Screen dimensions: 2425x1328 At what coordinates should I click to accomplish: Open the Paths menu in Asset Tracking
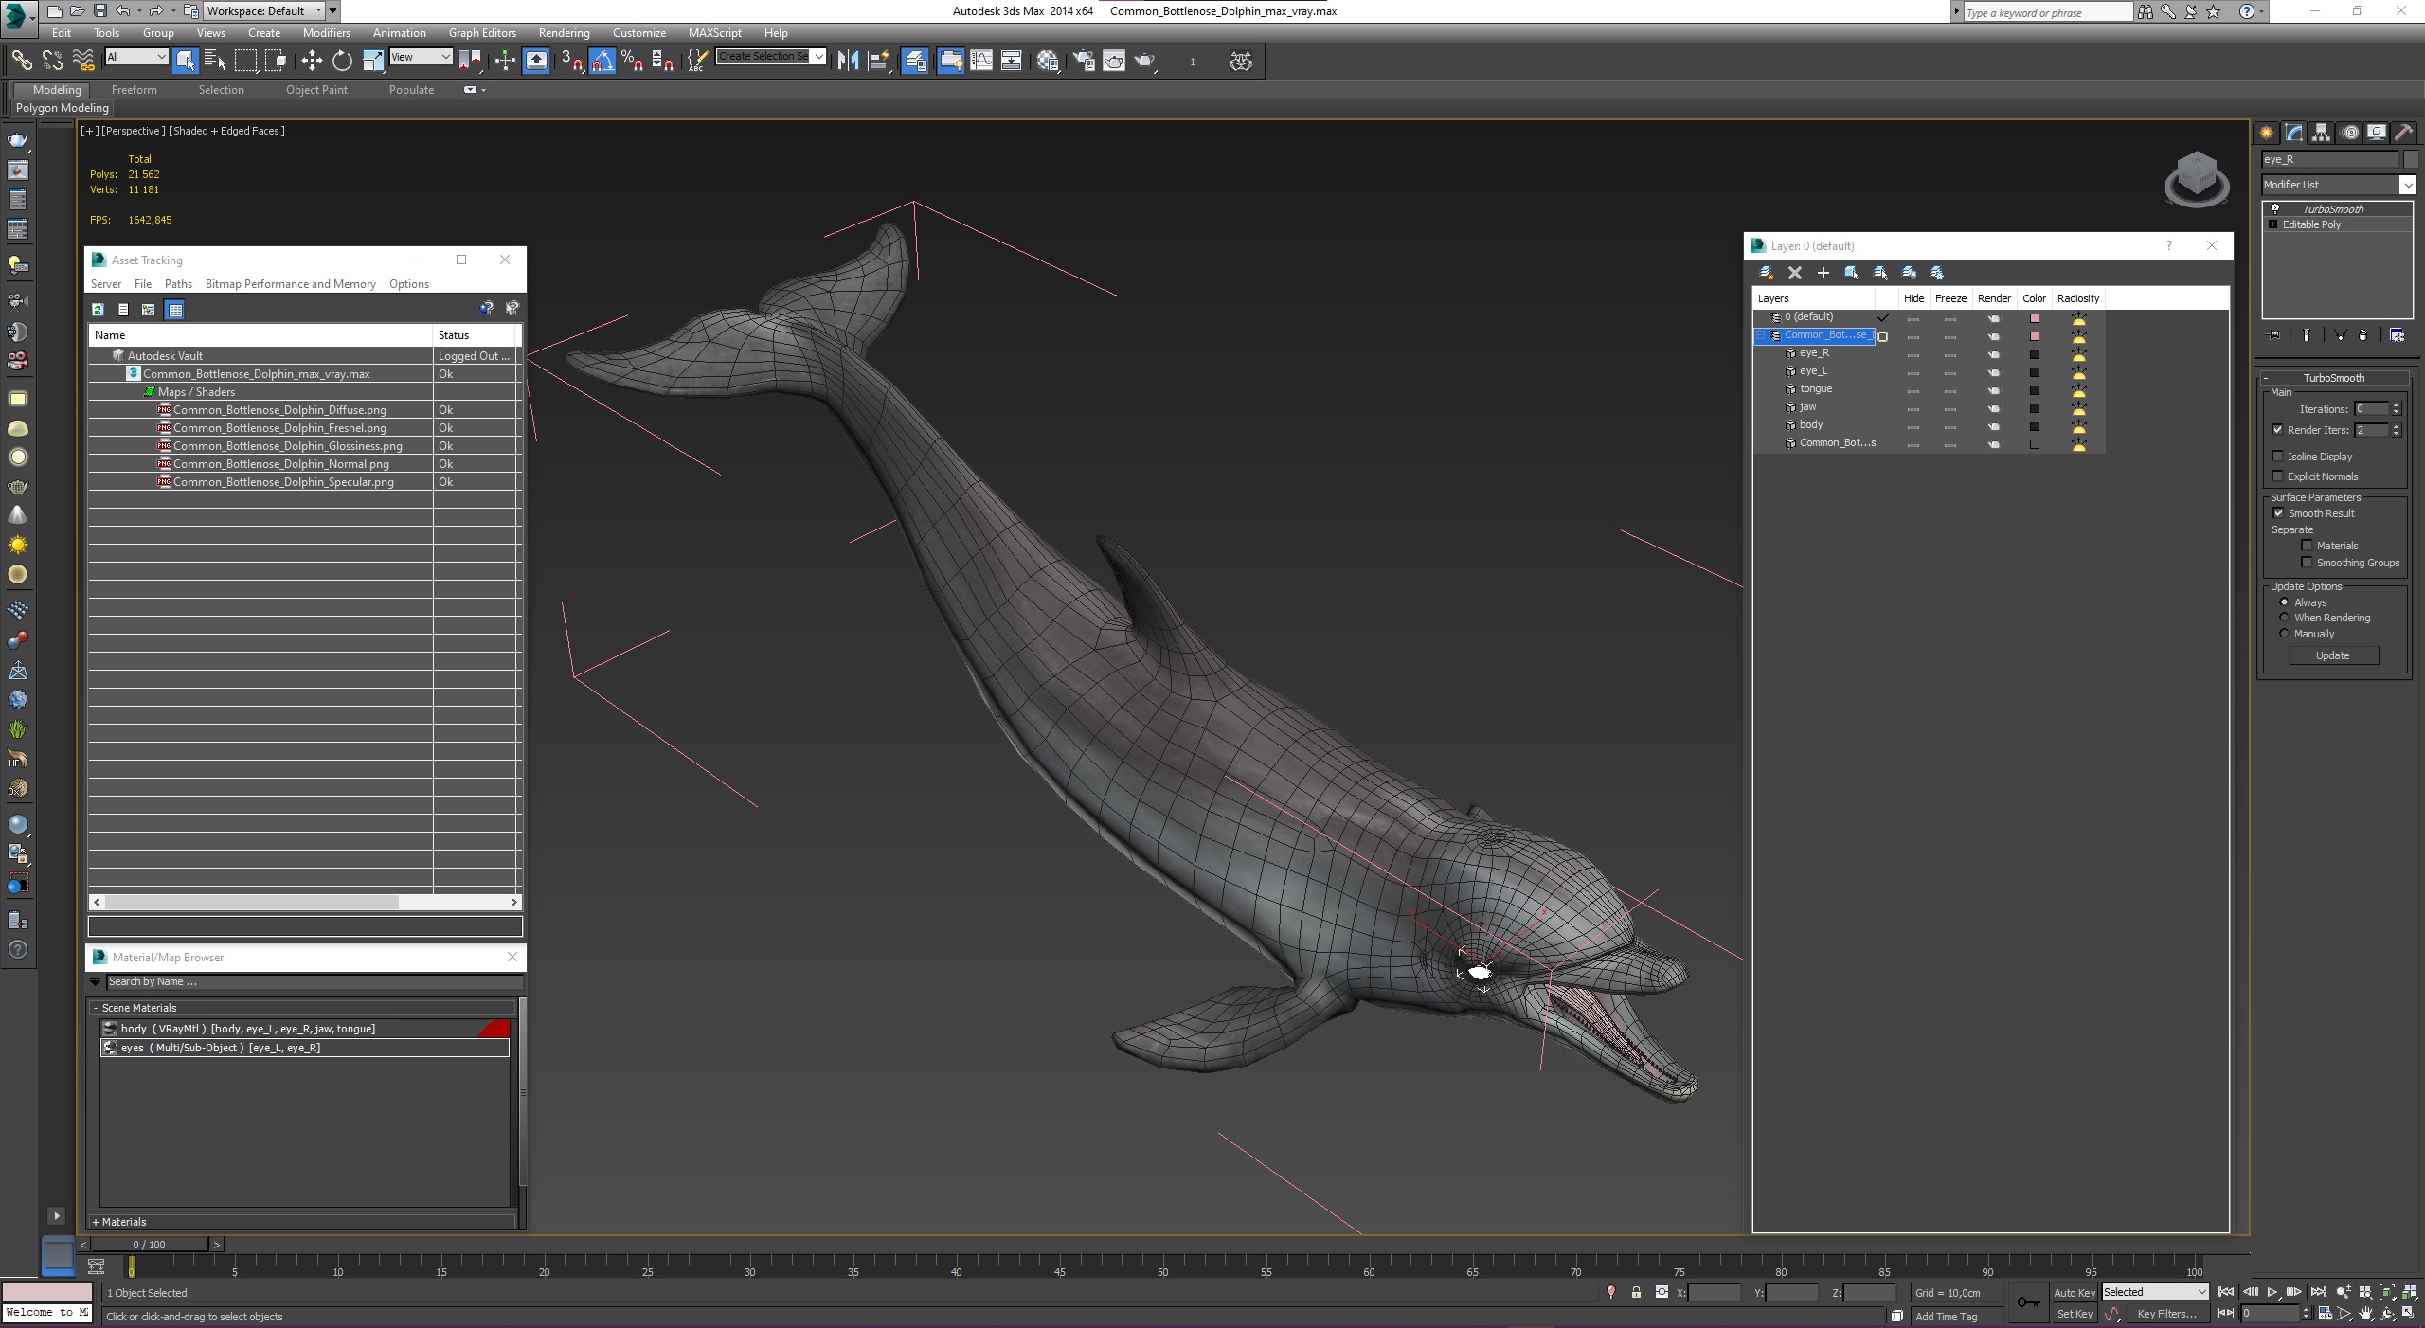point(178,284)
